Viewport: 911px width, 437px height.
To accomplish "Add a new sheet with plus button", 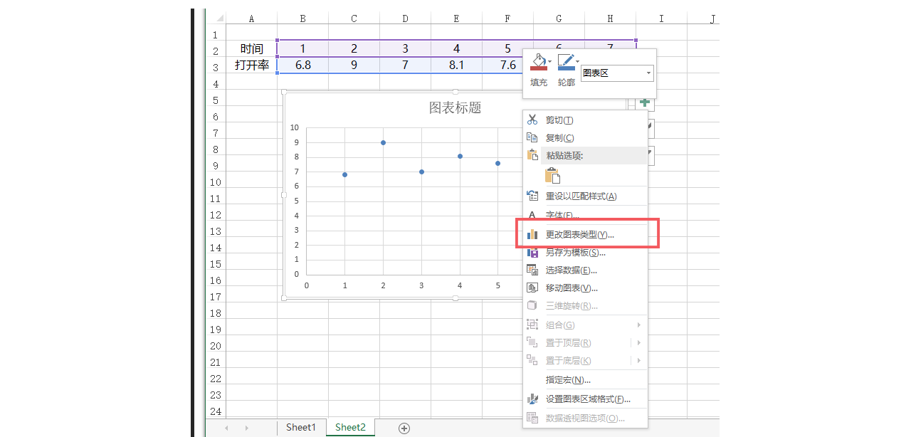I will [x=404, y=428].
